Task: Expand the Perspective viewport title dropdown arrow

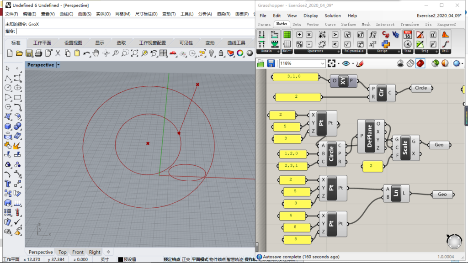Action: 58,65
